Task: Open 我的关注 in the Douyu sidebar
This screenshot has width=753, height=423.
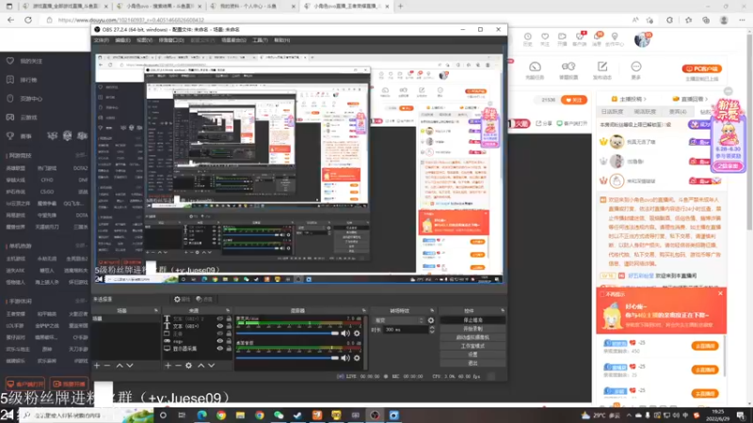Action: click(x=31, y=61)
